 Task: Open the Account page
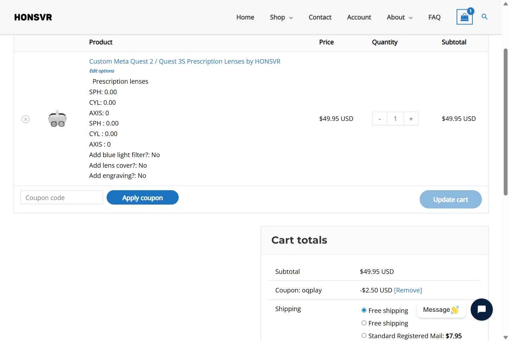[x=359, y=17]
